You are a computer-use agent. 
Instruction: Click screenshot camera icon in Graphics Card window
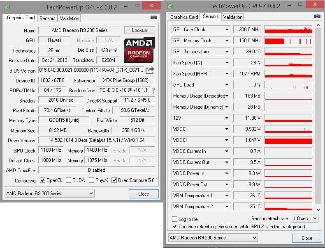point(153,18)
